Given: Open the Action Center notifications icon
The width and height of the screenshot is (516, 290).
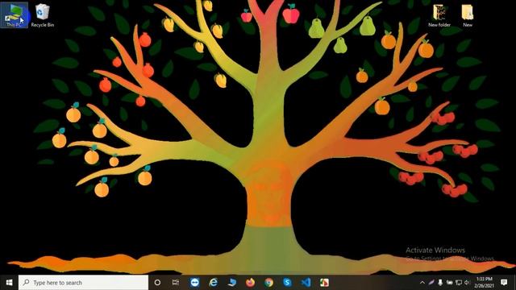Looking at the screenshot, I should (504, 283).
